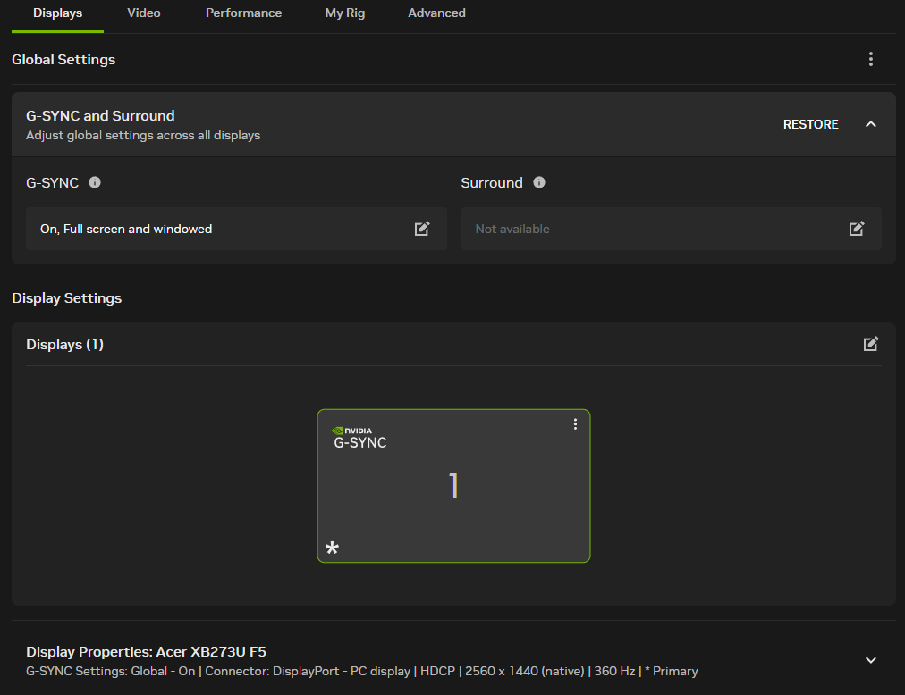Click the 'Not available' Surround field
The image size is (905, 695).
[x=671, y=229]
